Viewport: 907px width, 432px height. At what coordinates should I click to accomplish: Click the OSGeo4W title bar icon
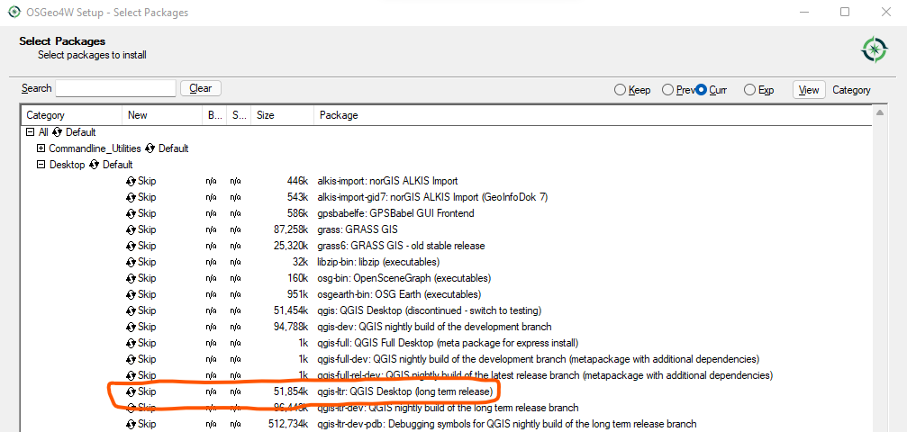click(x=14, y=12)
